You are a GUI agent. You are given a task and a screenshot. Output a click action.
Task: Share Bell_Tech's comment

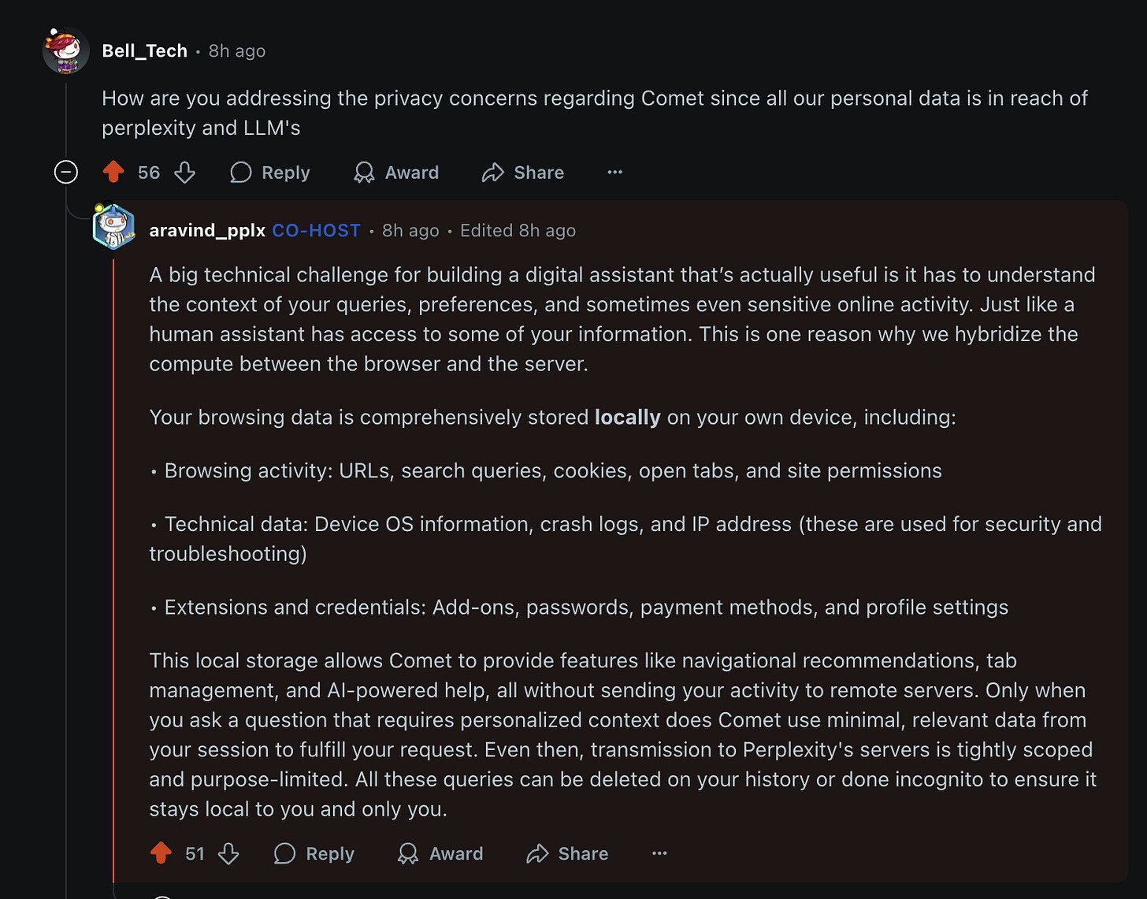(523, 173)
